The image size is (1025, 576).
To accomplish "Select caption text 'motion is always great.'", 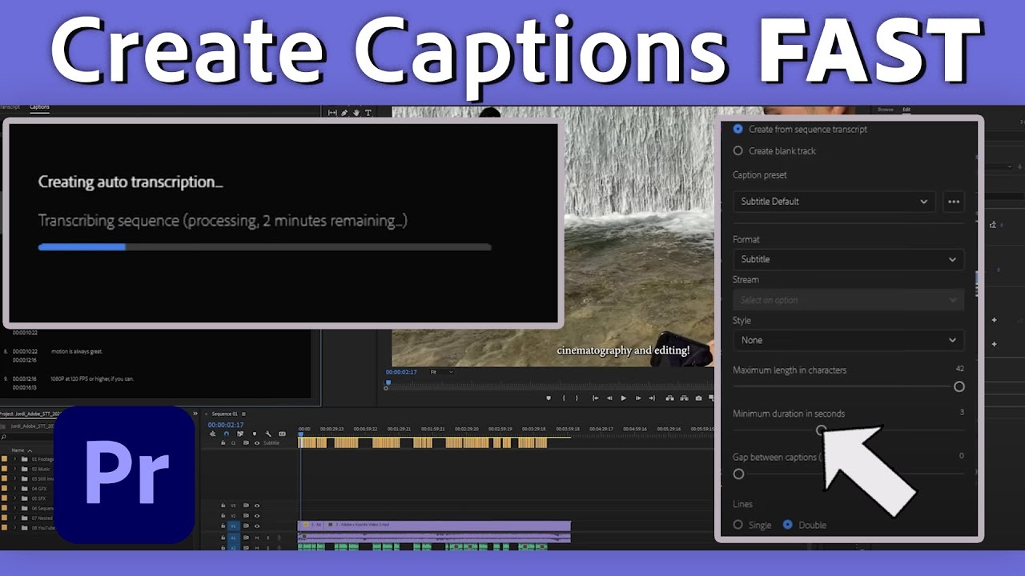I will click(x=76, y=351).
